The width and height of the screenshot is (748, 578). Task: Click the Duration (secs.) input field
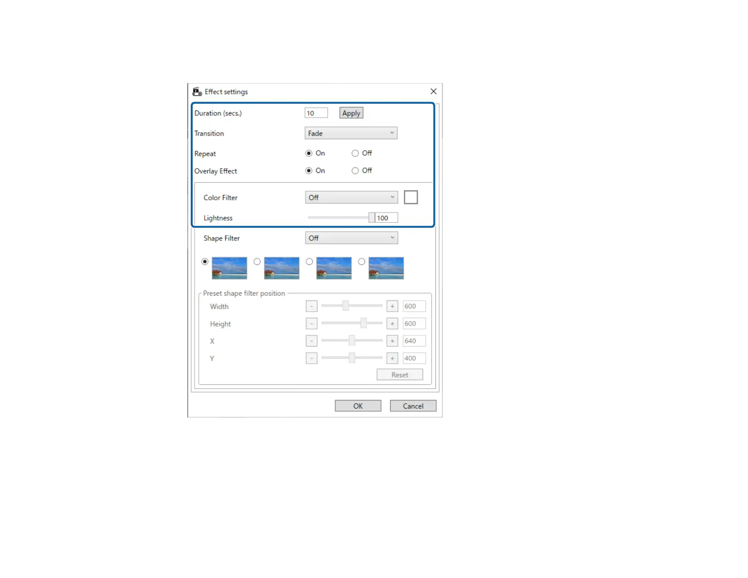316,113
